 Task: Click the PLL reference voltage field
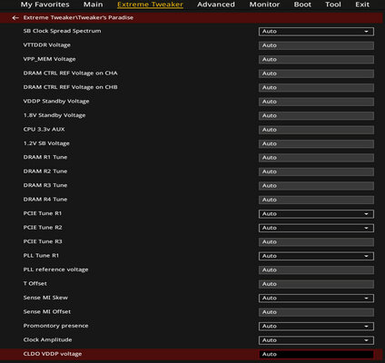coord(316,270)
